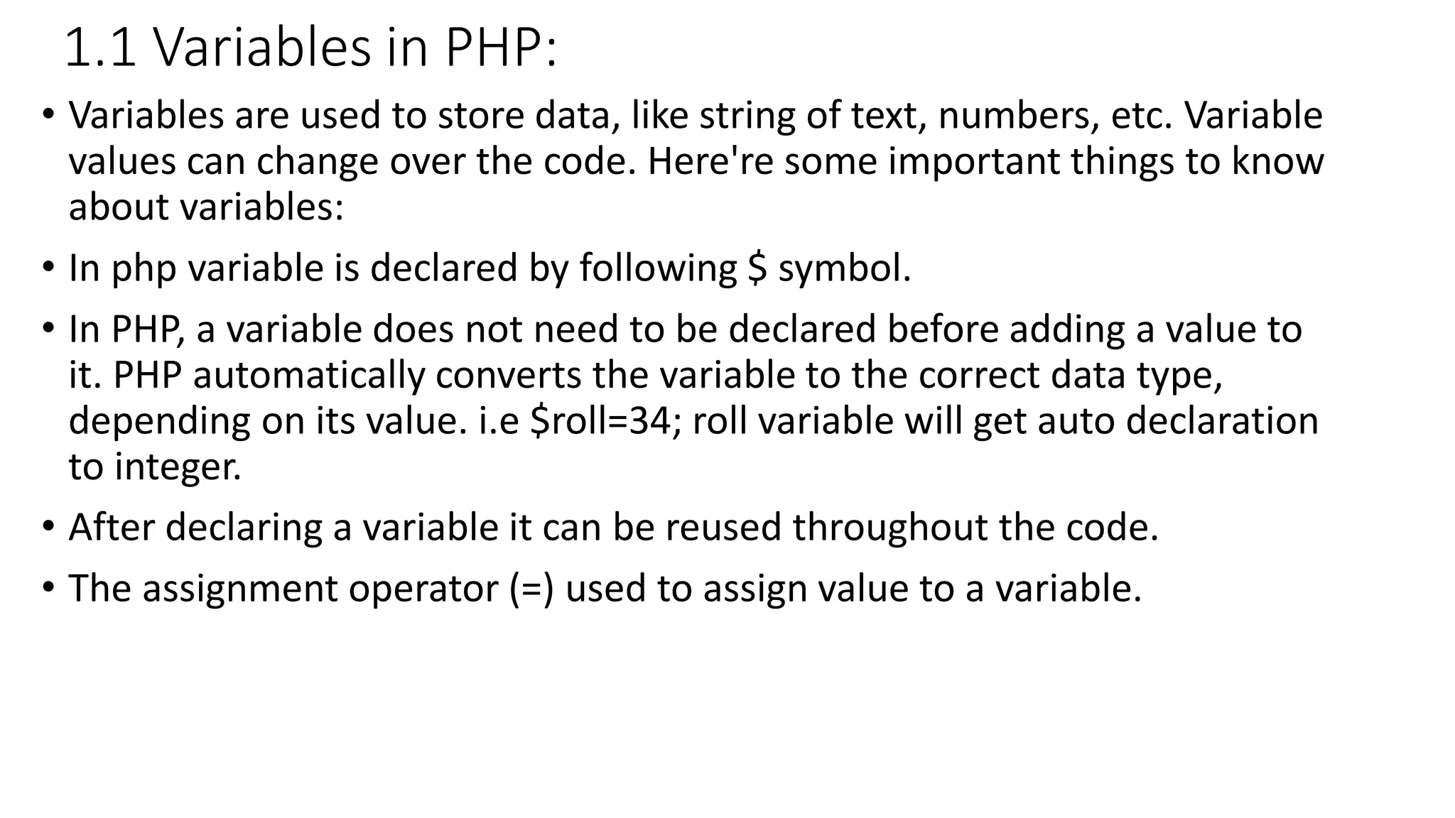This screenshot has width=1455, height=818.
Task: Click the '$' symbol in the second bullet
Action: 757,268
